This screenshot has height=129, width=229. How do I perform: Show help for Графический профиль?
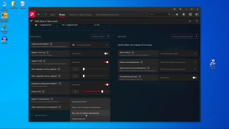click(x=51, y=44)
